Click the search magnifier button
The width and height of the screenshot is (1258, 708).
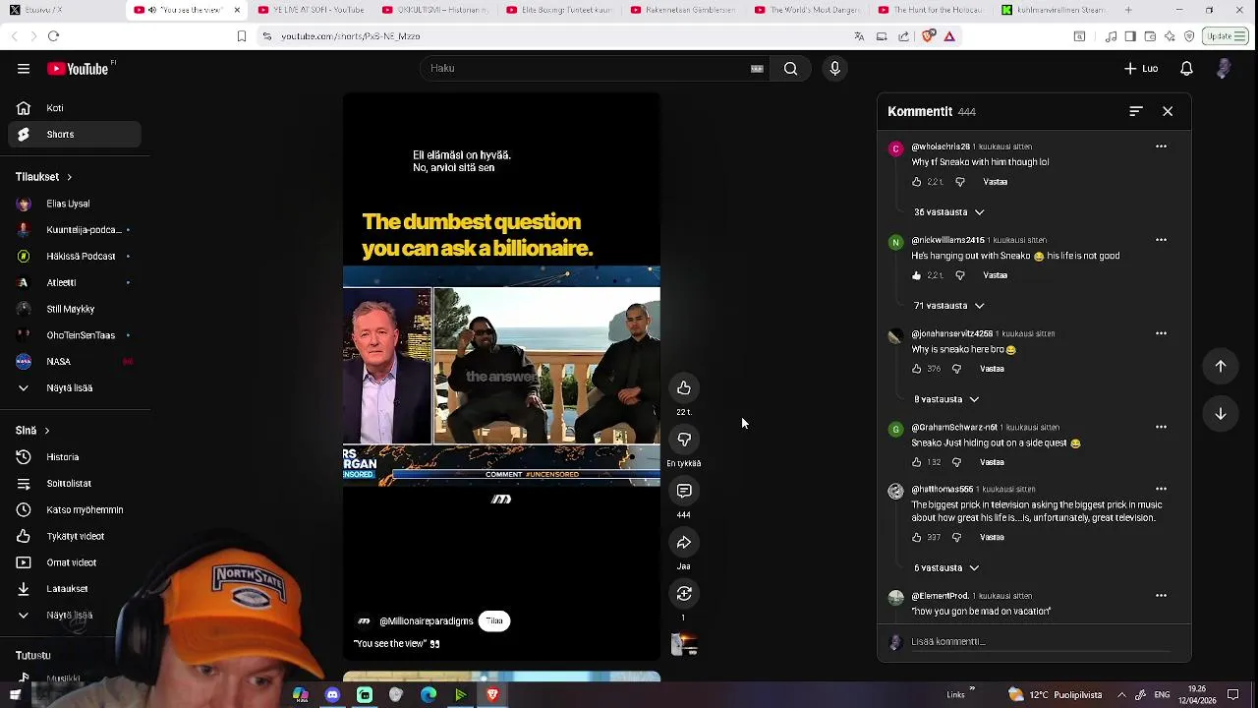tap(790, 69)
